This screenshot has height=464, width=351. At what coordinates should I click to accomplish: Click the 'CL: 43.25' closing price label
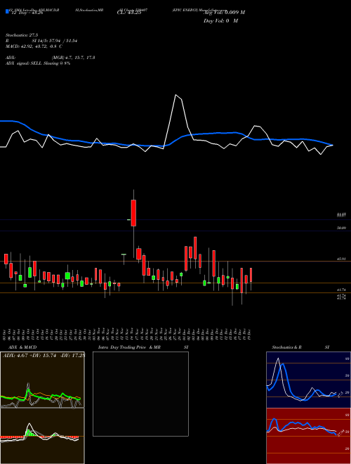(x=129, y=13)
